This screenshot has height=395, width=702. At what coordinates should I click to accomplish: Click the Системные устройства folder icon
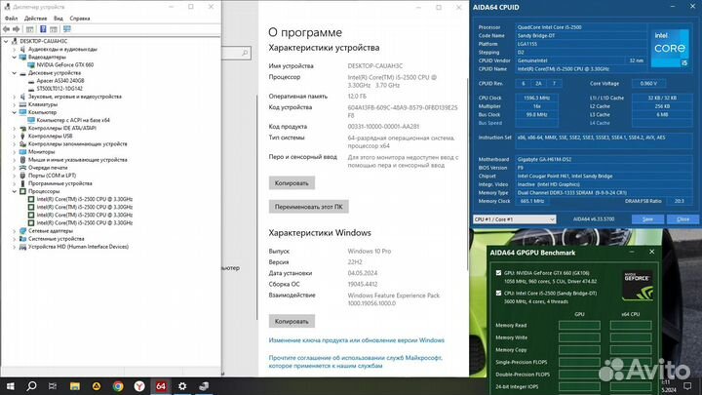[x=22, y=239]
